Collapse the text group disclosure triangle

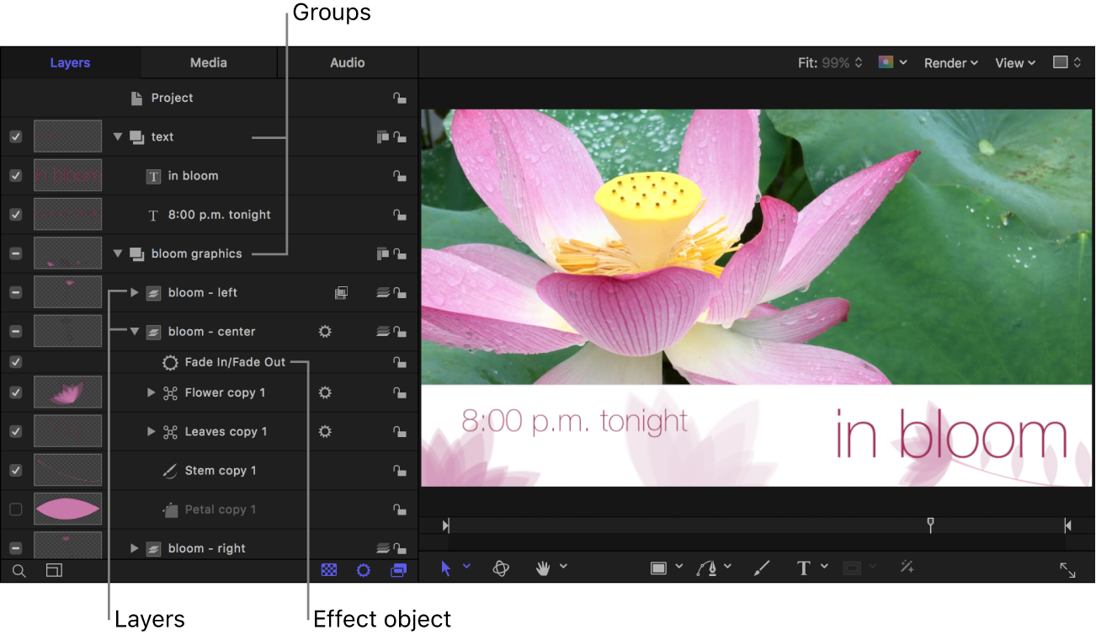[x=117, y=136]
